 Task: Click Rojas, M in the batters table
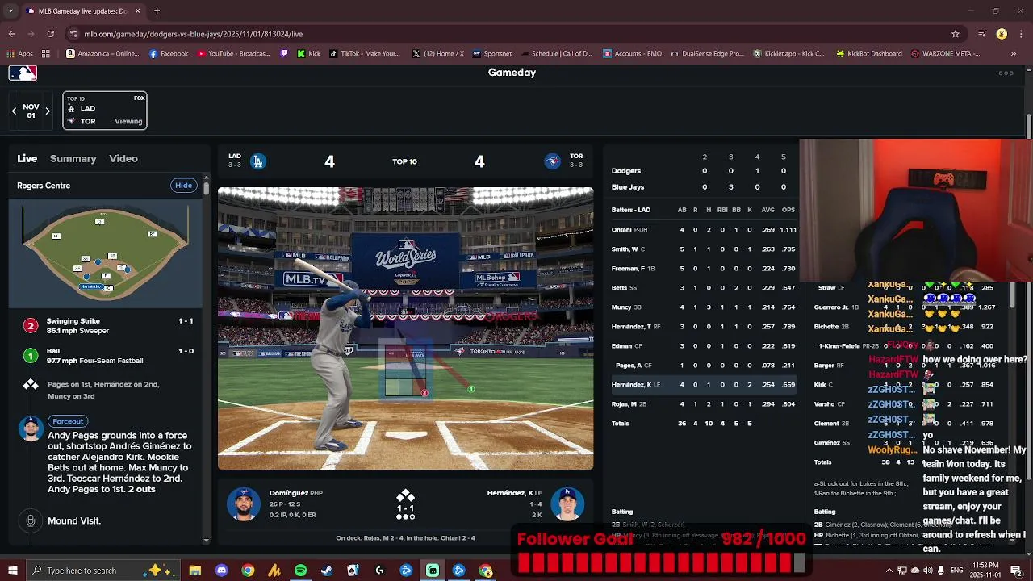[624, 404]
